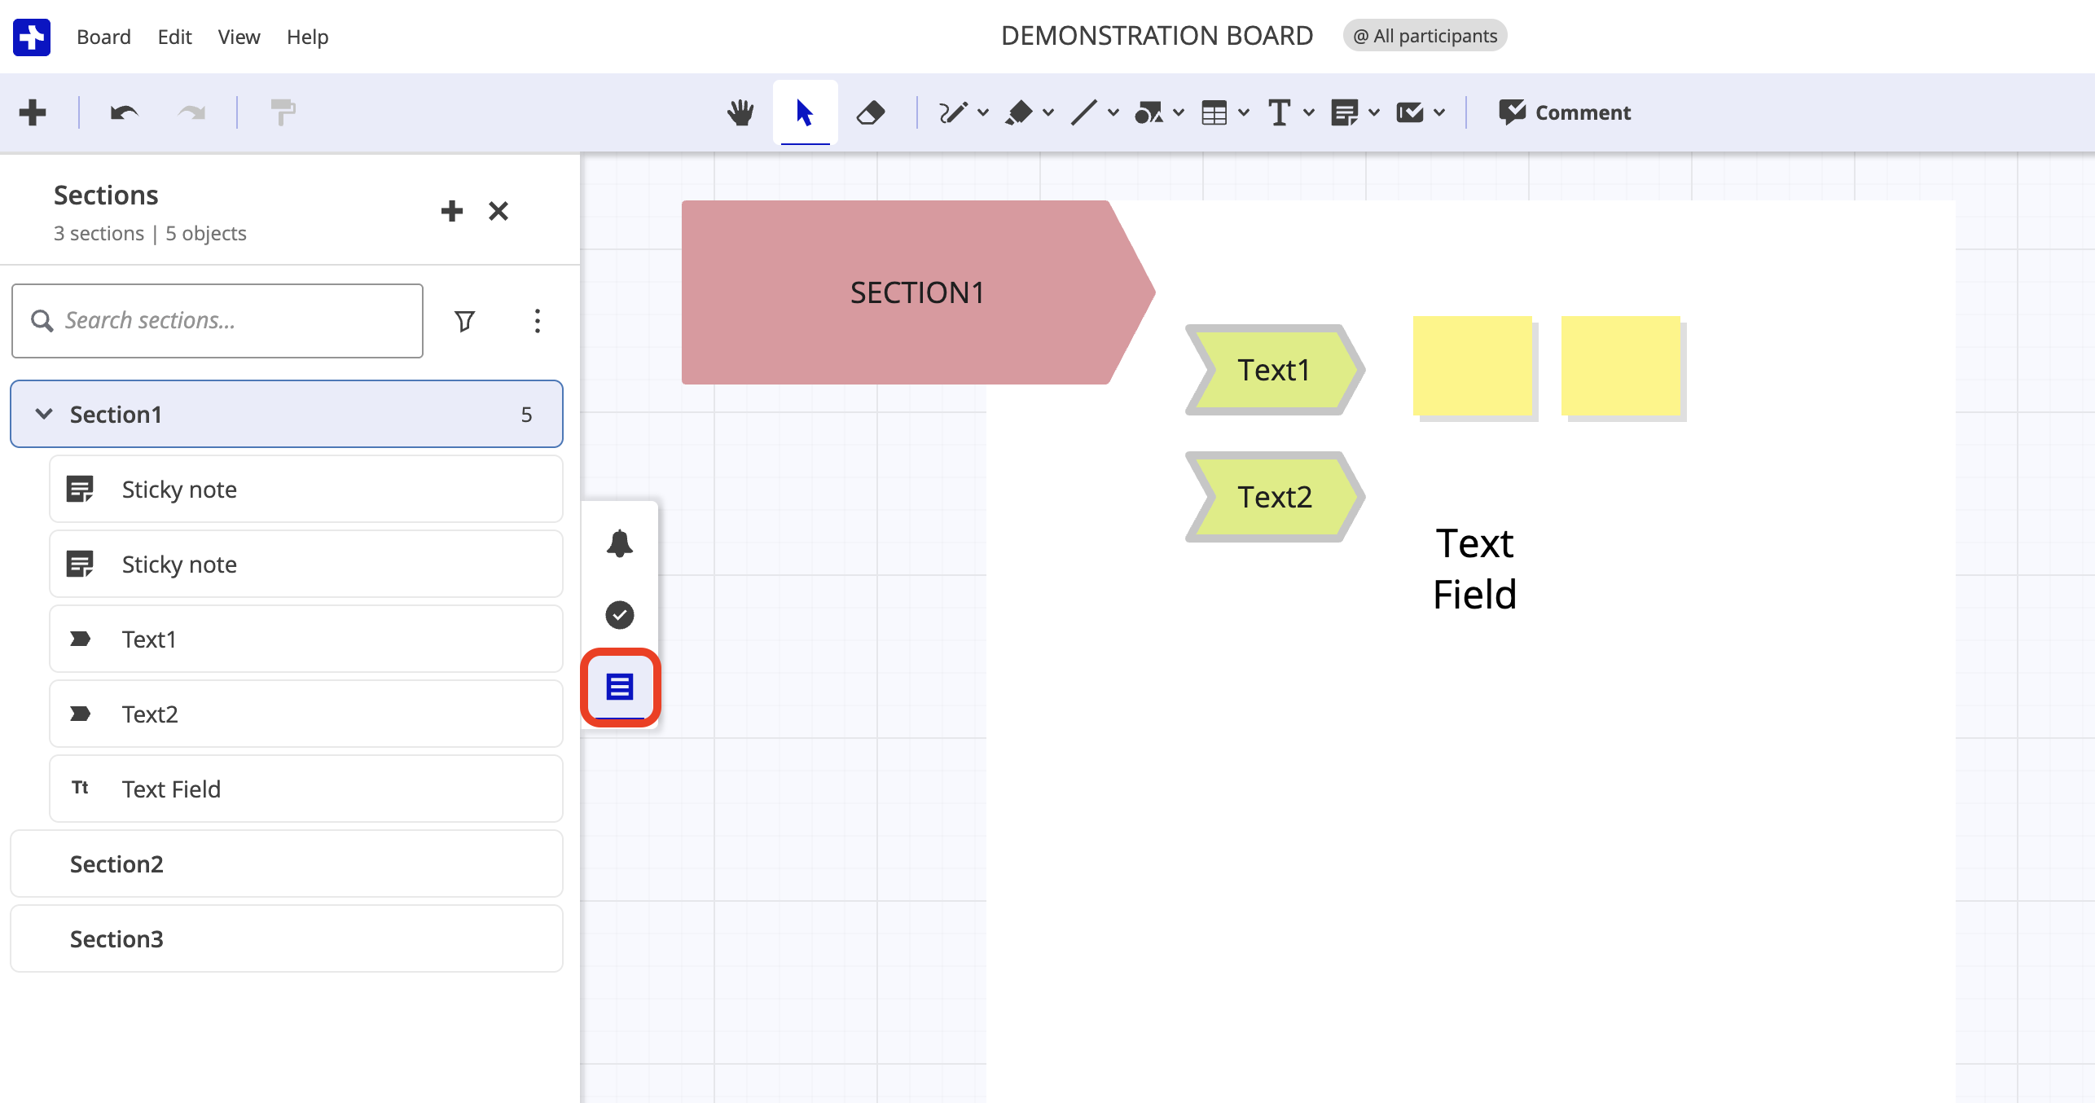Screen dimensions: 2095x1103
Task: Expand the highlighter dropdown arrow
Action: (x=1048, y=112)
